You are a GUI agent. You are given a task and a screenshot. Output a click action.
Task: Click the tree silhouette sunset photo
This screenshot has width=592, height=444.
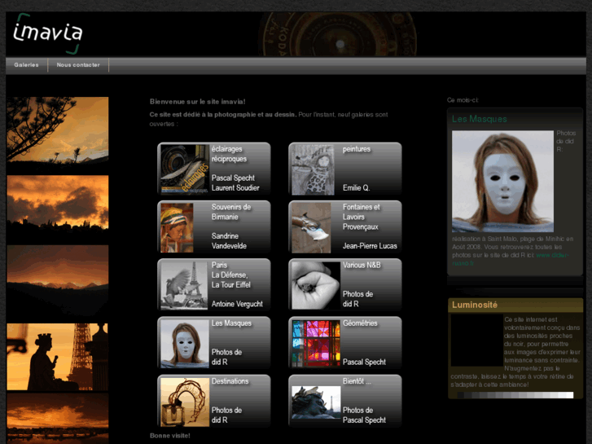point(57,130)
